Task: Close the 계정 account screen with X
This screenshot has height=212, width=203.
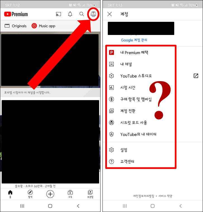Action: pyautogui.click(x=110, y=14)
